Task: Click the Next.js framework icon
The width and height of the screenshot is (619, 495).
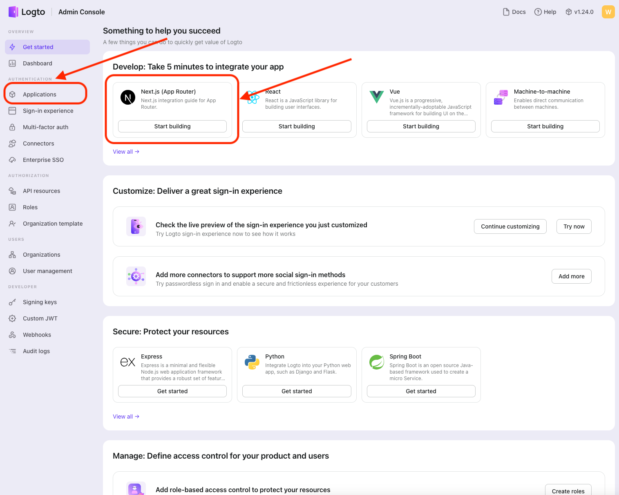Action: tap(128, 98)
